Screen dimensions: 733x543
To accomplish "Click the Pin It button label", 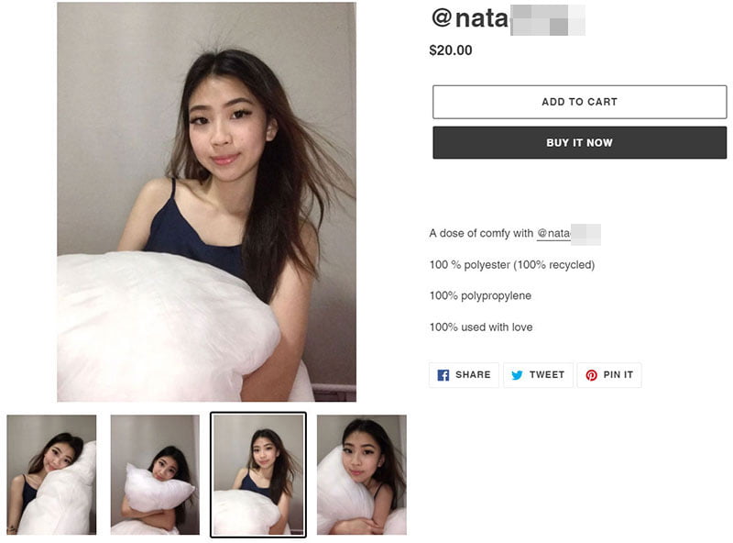I will (x=618, y=374).
